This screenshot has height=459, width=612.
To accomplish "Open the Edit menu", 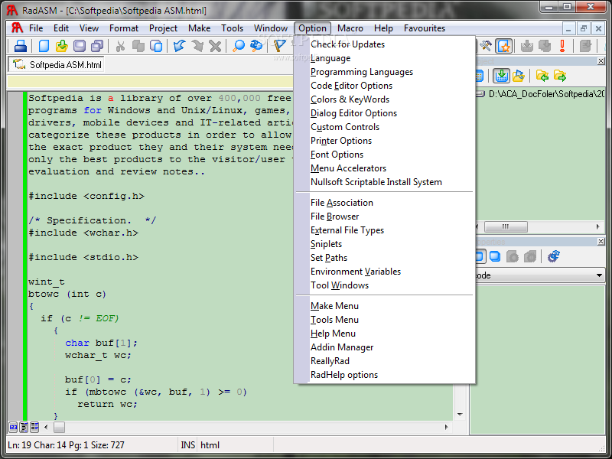I will (x=61, y=28).
